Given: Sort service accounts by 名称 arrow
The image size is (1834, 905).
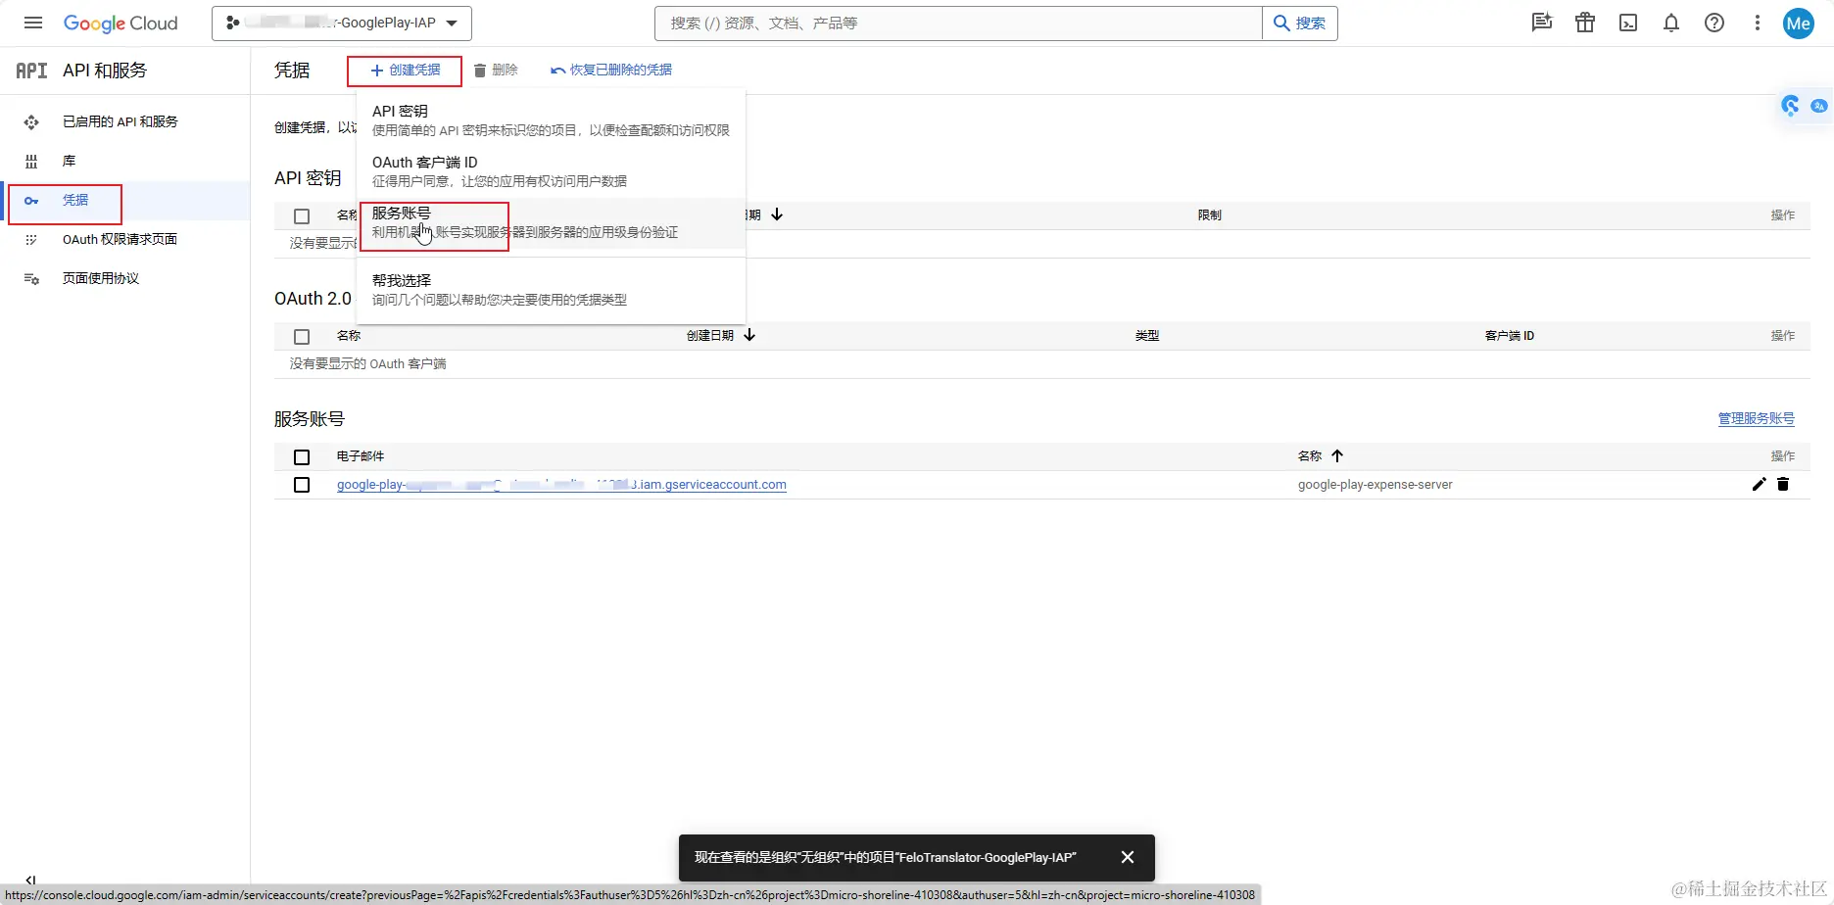Looking at the screenshot, I should 1337,455.
